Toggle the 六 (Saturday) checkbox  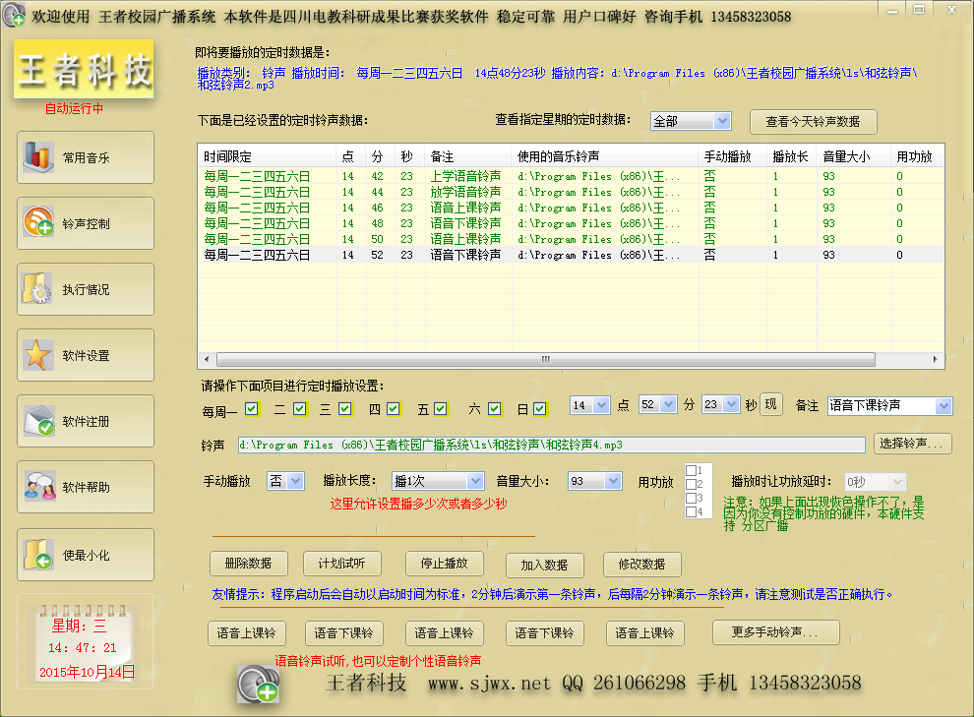(x=494, y=409)
